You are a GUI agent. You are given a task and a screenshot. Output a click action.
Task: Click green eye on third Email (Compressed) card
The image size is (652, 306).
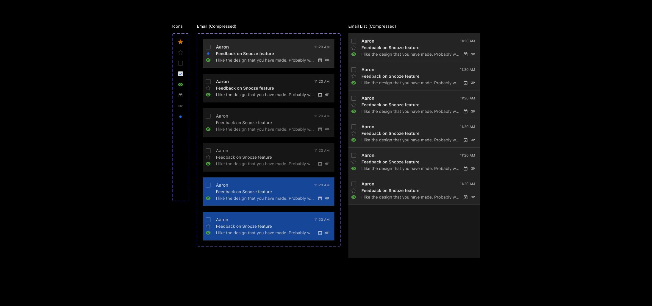208,129
